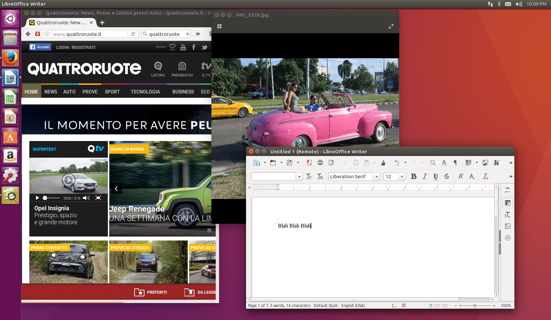Insert a table in Writer
This screenshot has height=320, width=551.
pyautogui.click(x=468, y=163)
